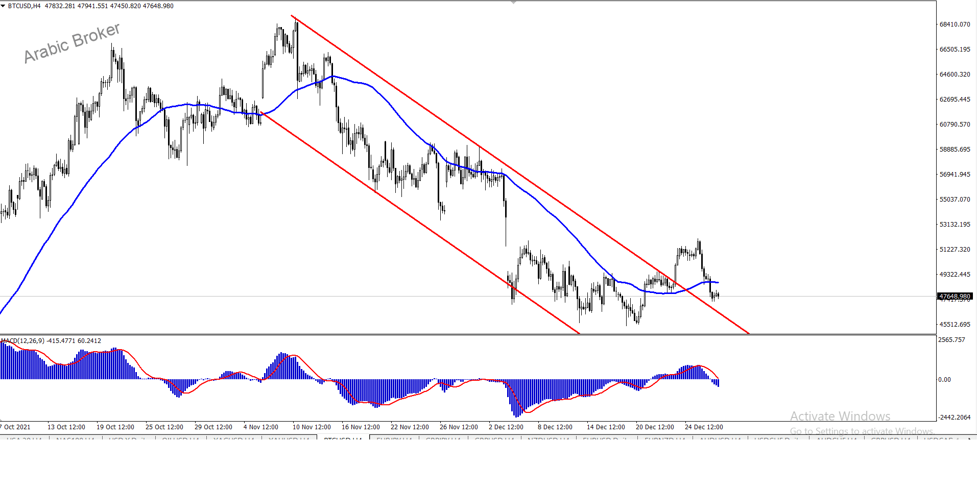The image size is (977, 491).
Task: Click the 22 Nov 12:00 time label
Action: [410, 427]
